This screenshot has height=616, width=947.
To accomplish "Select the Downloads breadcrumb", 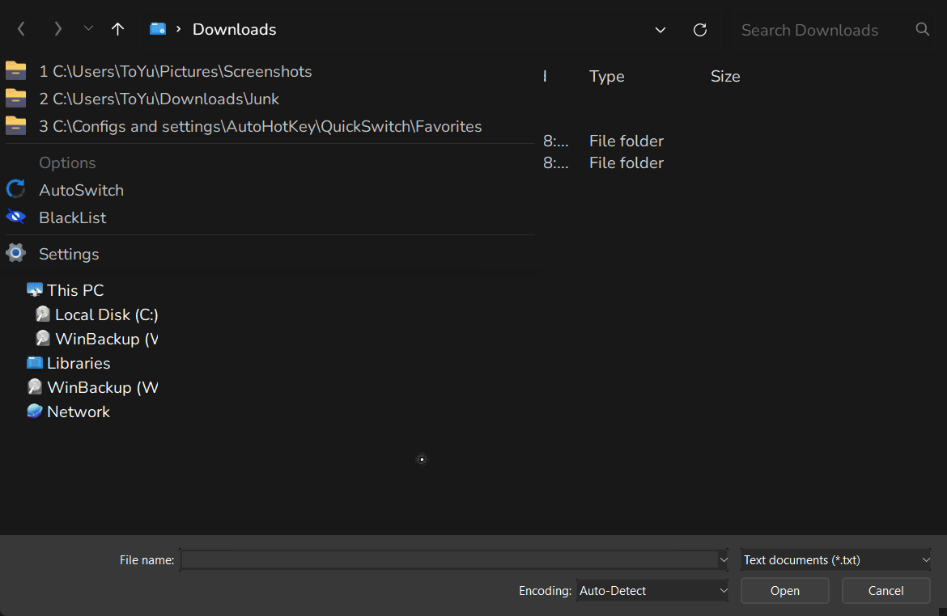I will [235, 30].
